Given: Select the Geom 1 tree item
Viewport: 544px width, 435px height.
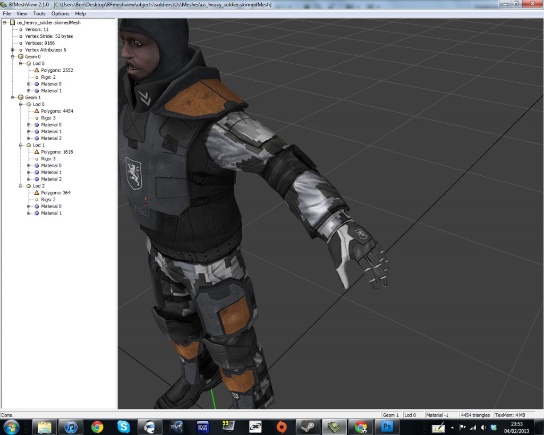Looking at the screenshot, I should (32, 98).
